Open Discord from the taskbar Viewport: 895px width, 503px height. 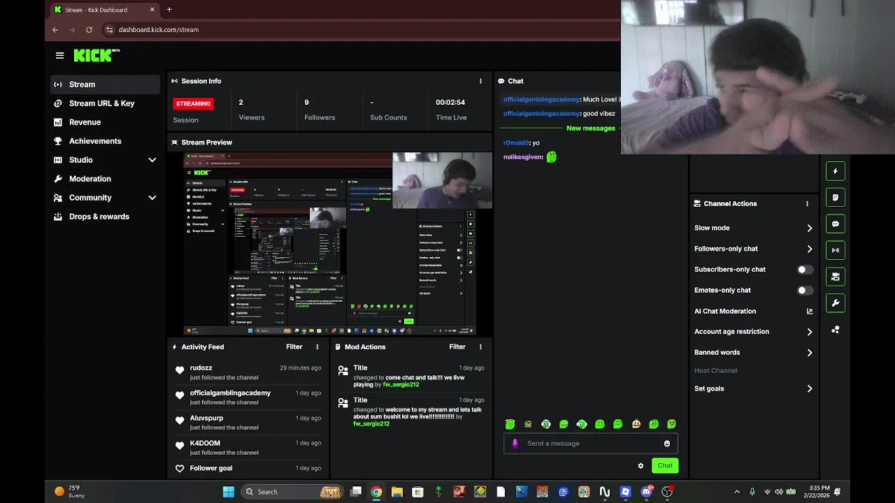point(646,492)
